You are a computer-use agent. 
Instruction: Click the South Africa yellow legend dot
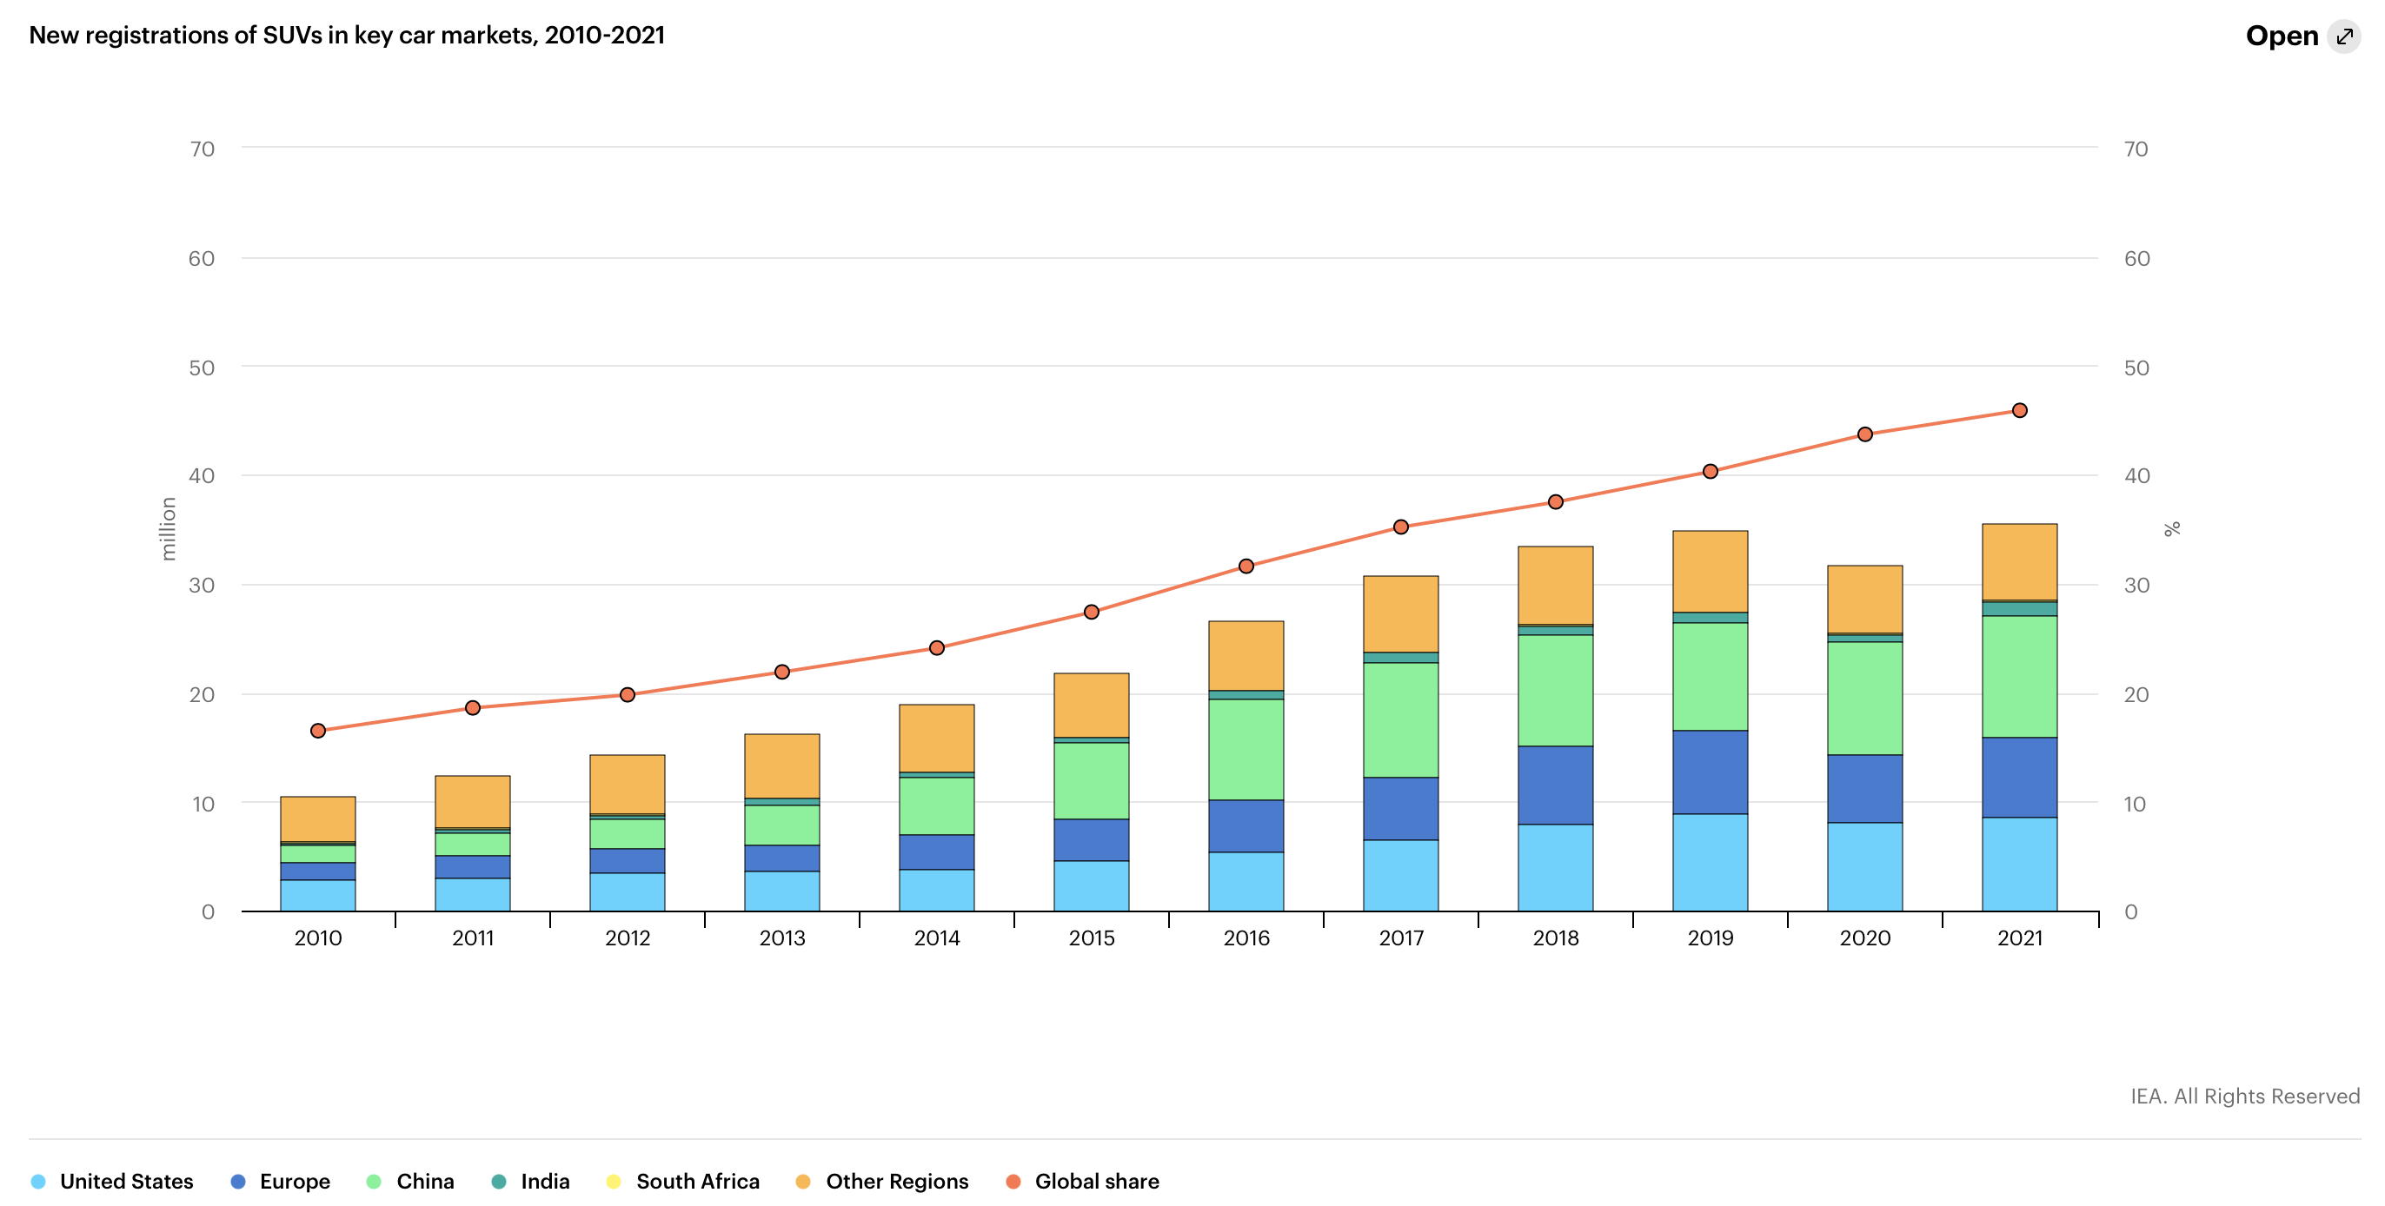click(613, 1181)
